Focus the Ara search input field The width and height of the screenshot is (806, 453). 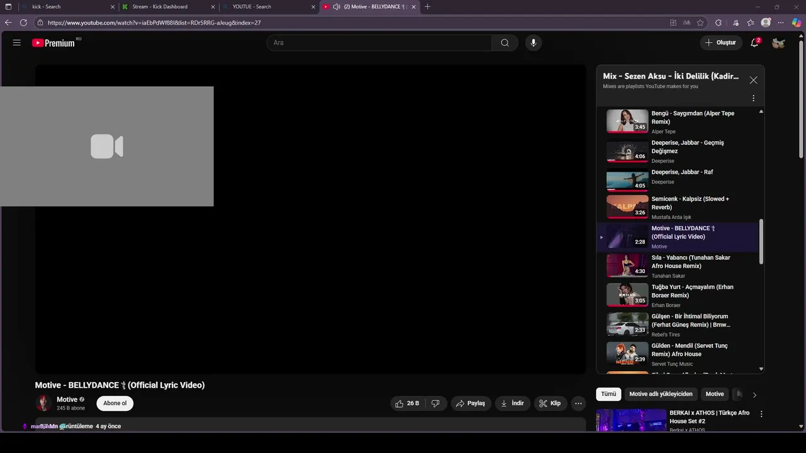(379, 43)
